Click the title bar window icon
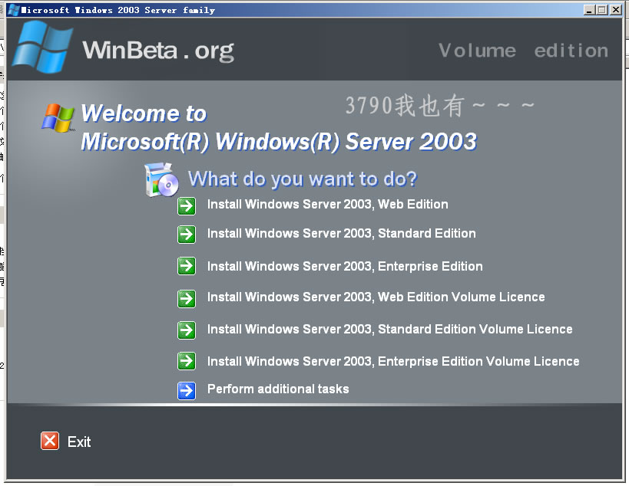This screenshot has height=486, width=629. (x=14, y=10)
